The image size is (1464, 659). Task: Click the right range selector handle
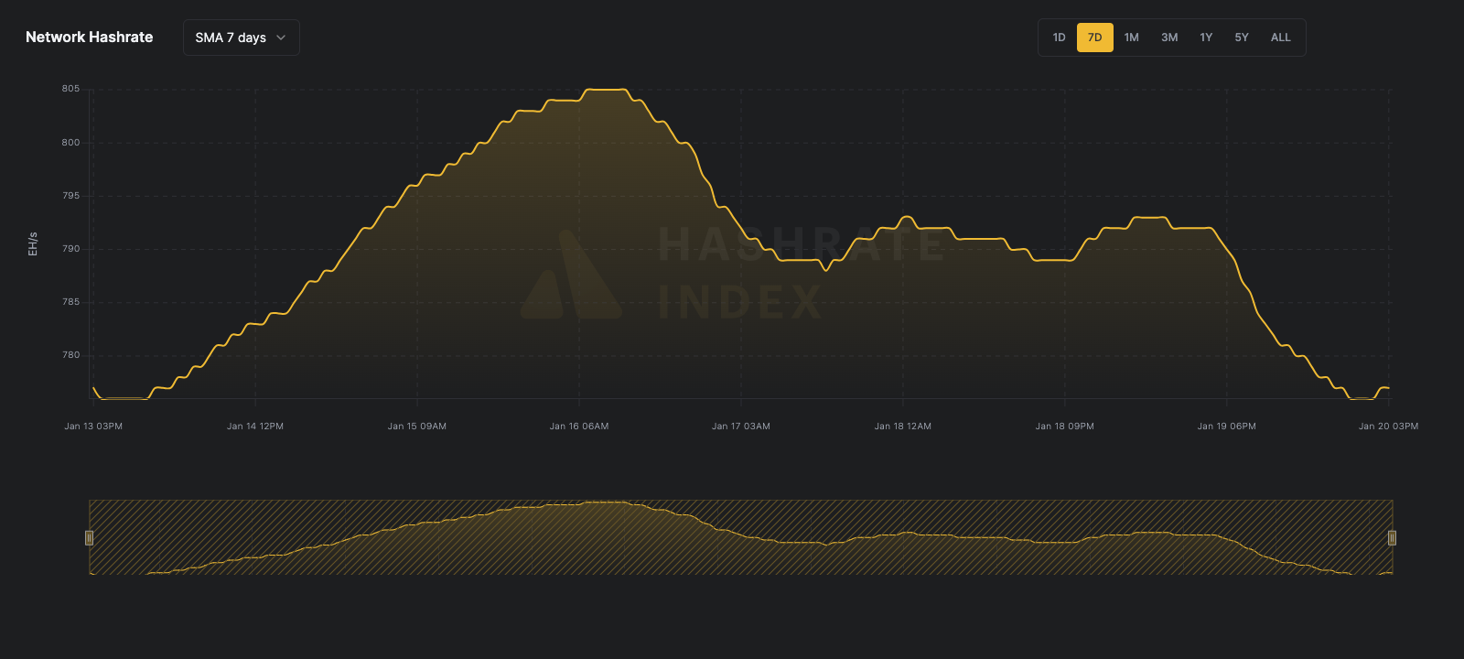1392,537
